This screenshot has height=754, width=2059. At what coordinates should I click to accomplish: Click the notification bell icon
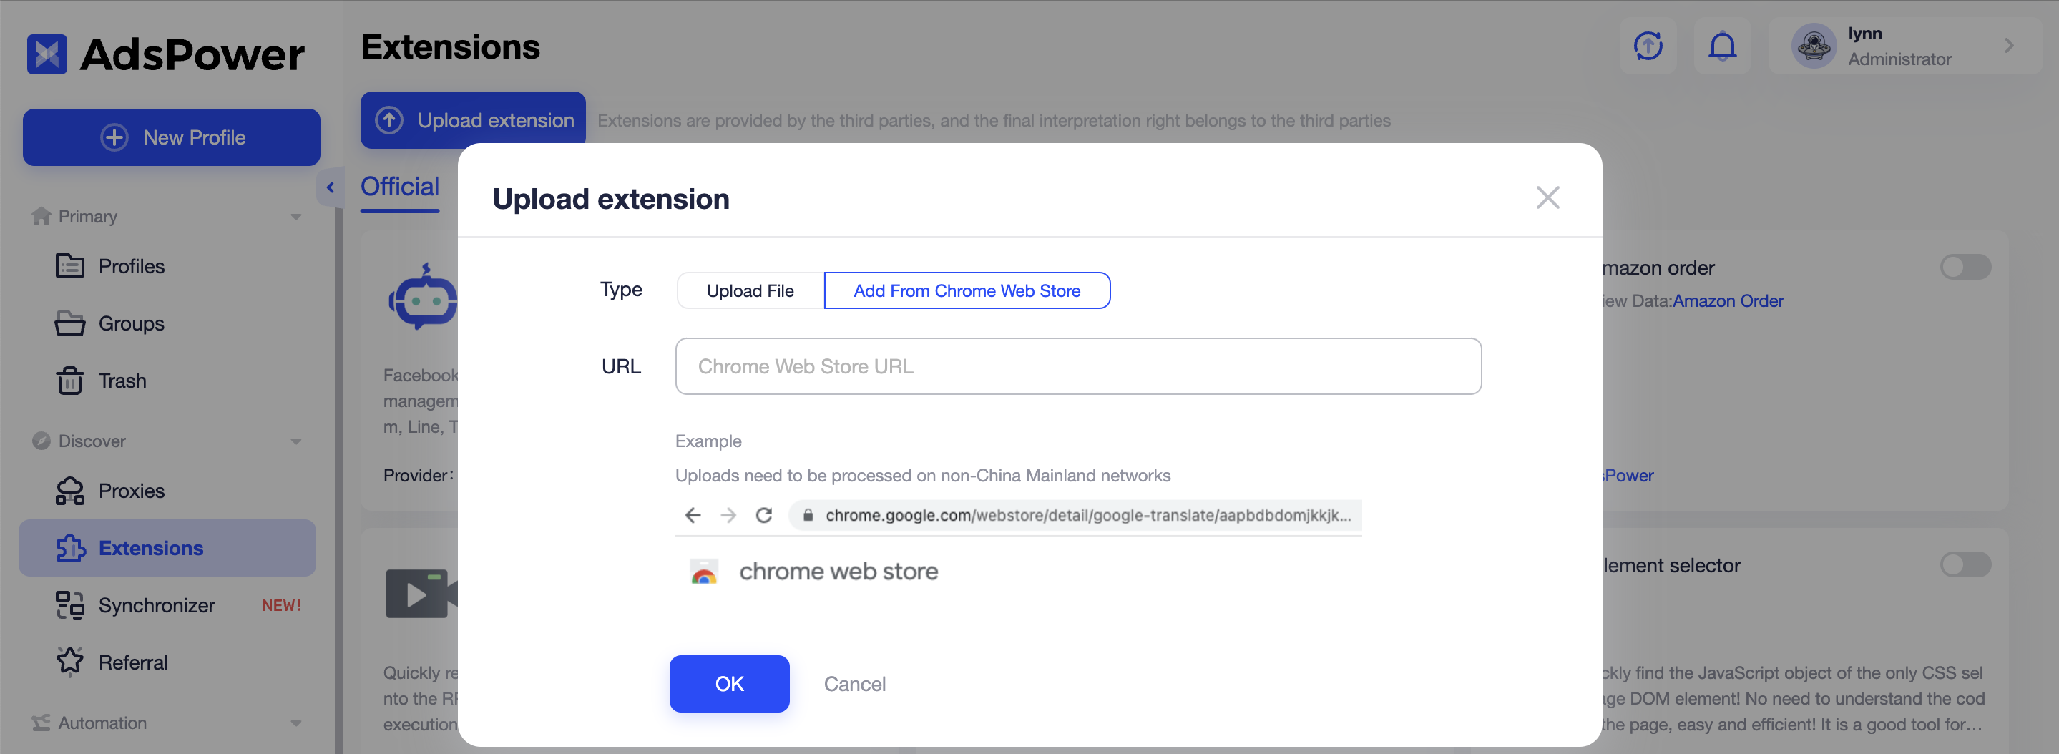pyautogui.click(x=1722, y=46)
